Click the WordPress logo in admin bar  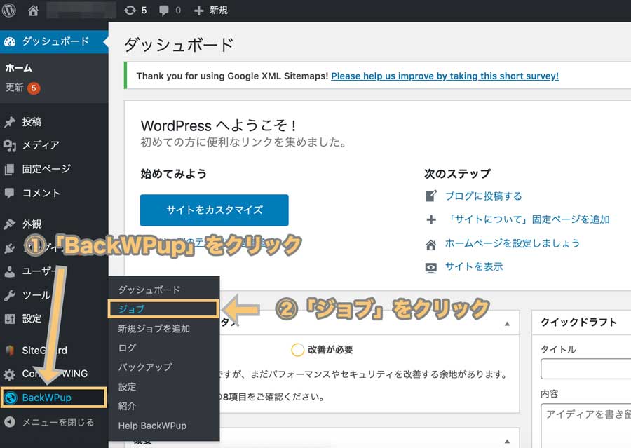9,10
